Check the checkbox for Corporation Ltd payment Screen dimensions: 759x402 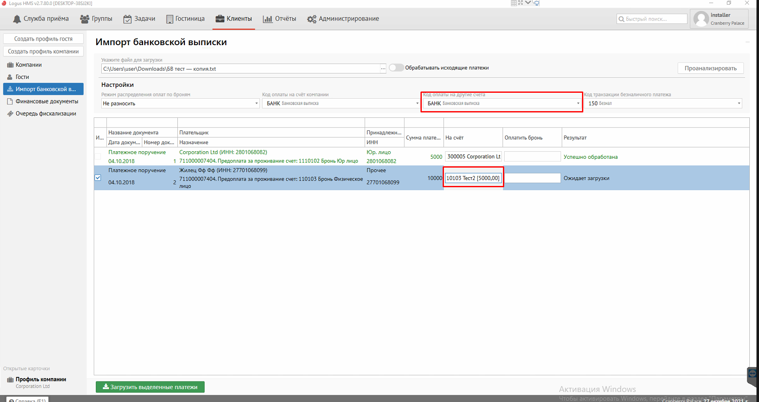coord(98,157)
